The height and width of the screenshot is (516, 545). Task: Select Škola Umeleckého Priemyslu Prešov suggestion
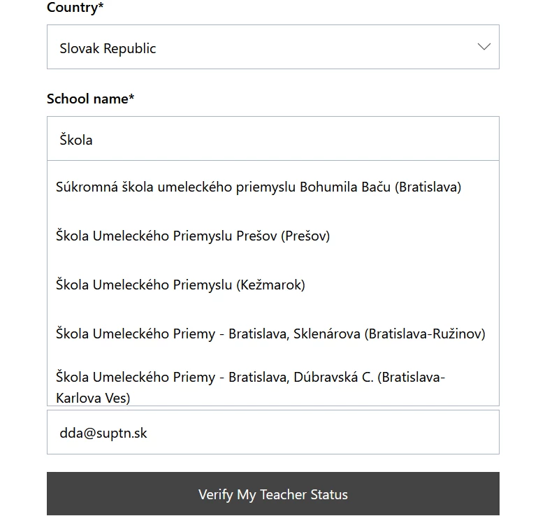(193, 236)
